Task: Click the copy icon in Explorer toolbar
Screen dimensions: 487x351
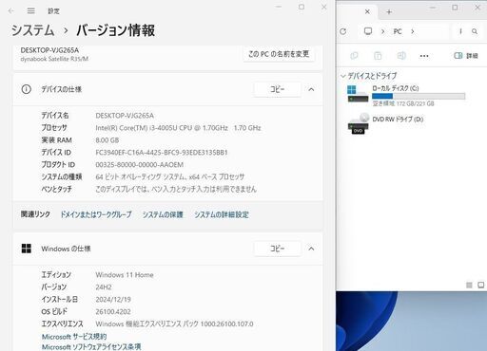Action: (x=354, y=56)
